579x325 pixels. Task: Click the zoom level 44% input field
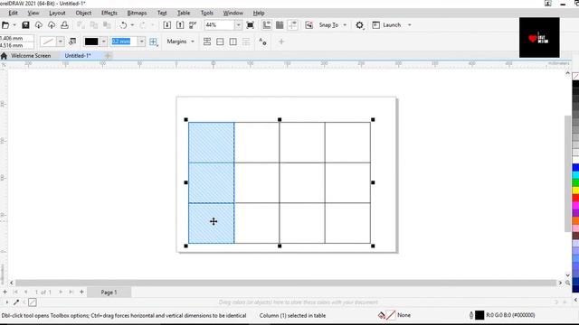point(220,25)
